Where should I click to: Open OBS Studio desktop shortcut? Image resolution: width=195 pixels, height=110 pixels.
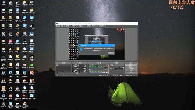pos(3,73)
